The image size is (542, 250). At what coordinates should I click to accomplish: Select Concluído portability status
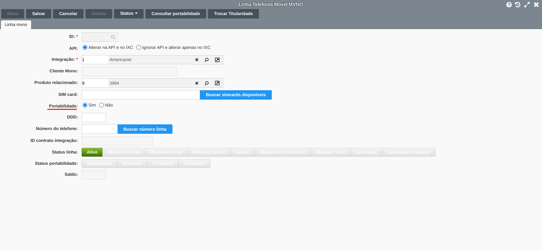pyautogui.click(x=163, y=164)
